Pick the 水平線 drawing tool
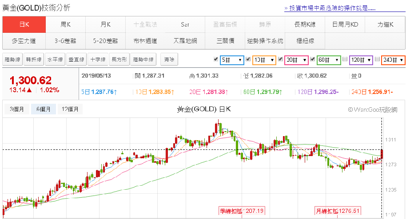 (x=55, y=59)
